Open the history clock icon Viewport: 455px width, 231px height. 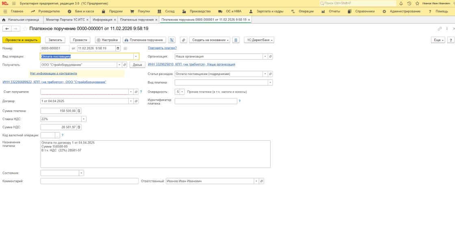pos(409,4)
